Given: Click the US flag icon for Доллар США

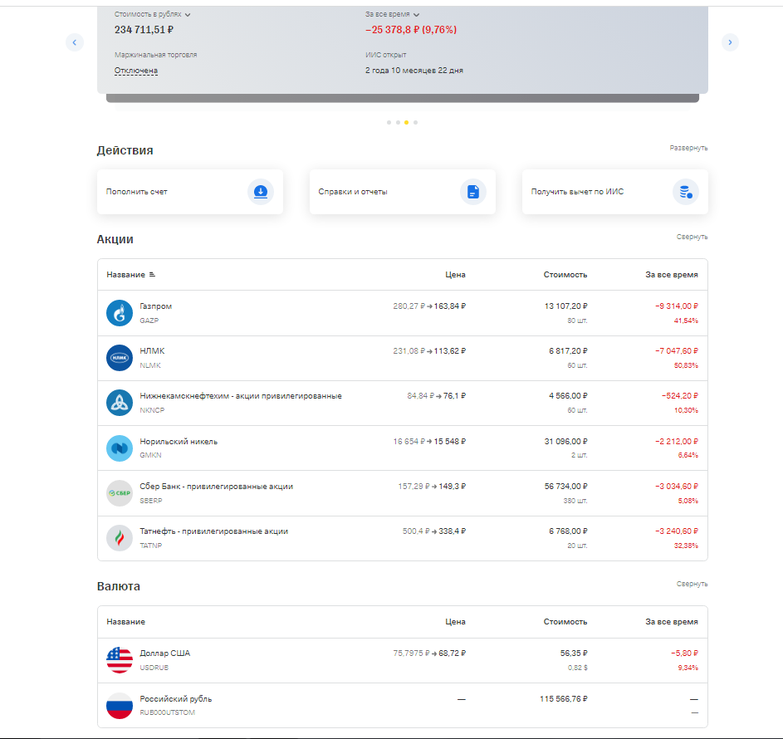Looking at the screenshot, I should coord(120,660).
